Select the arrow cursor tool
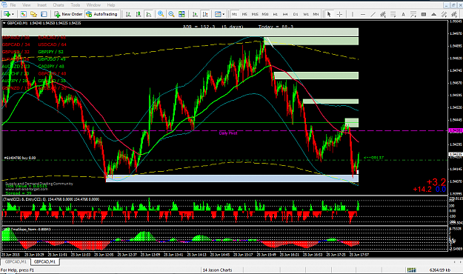This screenshot has height=274, width=463. (x=329, y=14)
